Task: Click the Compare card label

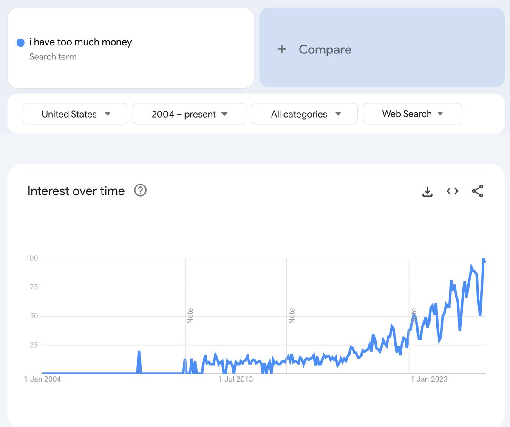Action: [x=325, y=50]
